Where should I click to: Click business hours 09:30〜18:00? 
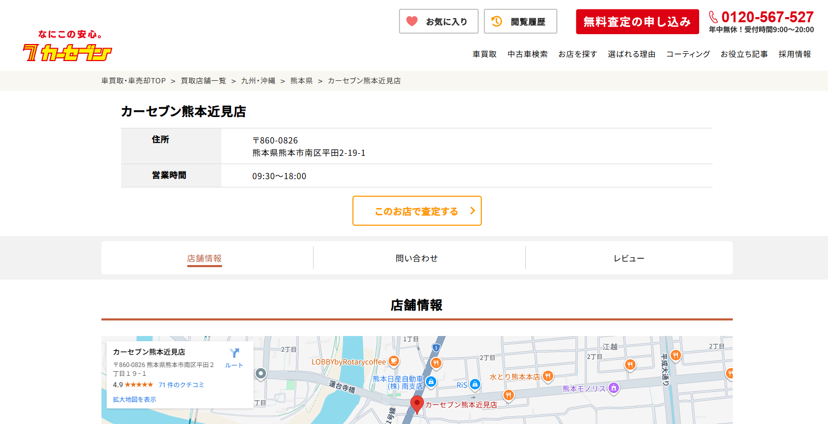pyautogui.click(x=279, y=176)
